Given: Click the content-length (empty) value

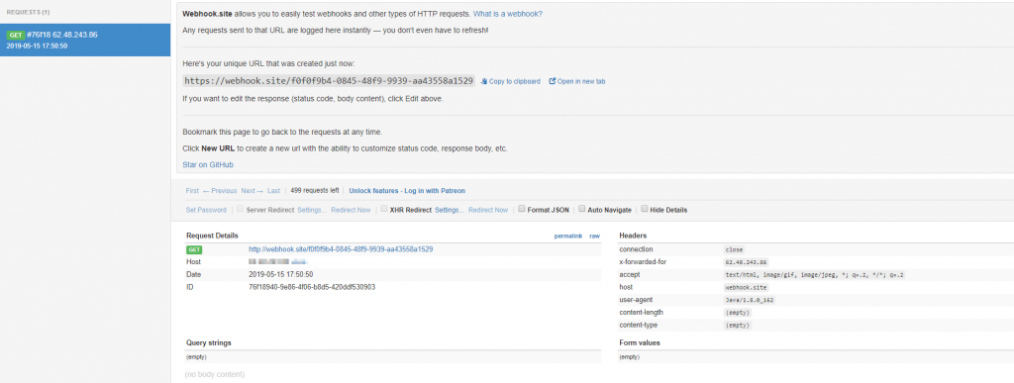Looking at the screenshot, I should (x=738, y=313).
